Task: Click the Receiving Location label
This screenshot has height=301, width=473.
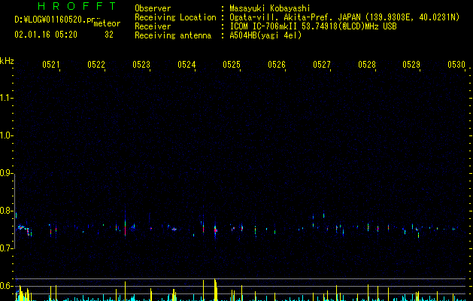Action: (175, 17)
